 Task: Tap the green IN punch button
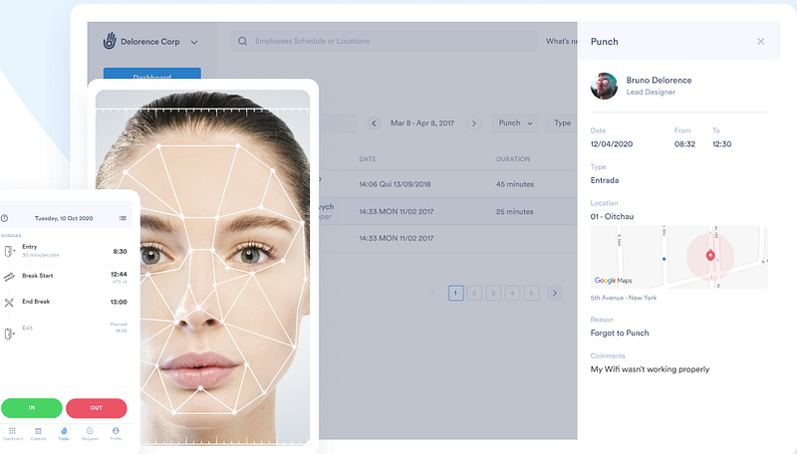tap(32, 408)
